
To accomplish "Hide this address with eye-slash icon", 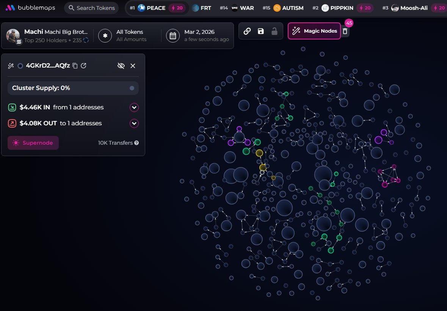I will (x=121, y=66).
